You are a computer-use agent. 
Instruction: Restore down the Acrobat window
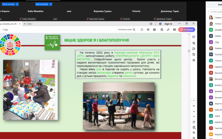click(186, 24)
